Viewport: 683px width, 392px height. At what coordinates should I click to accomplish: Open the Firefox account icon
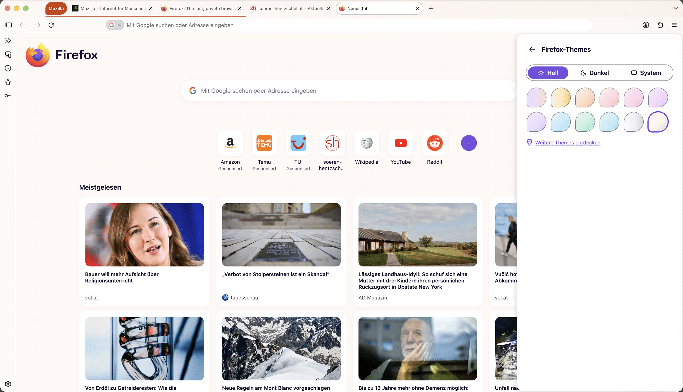click(646, 25)
